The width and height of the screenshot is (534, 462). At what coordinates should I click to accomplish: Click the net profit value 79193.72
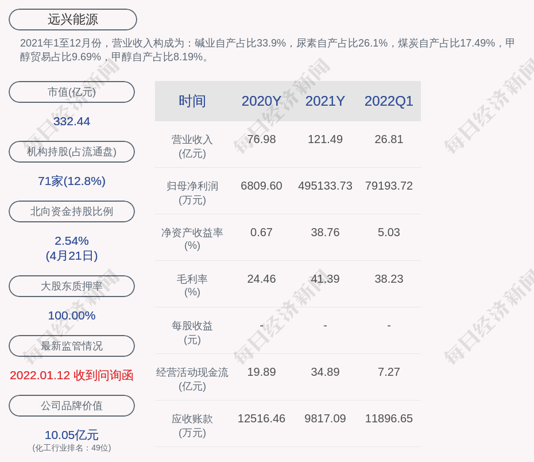coord(389,186)
